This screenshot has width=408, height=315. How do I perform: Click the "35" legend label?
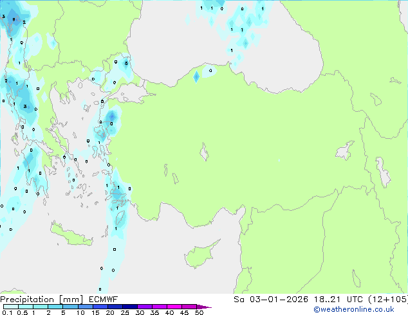tap(154, 312)
